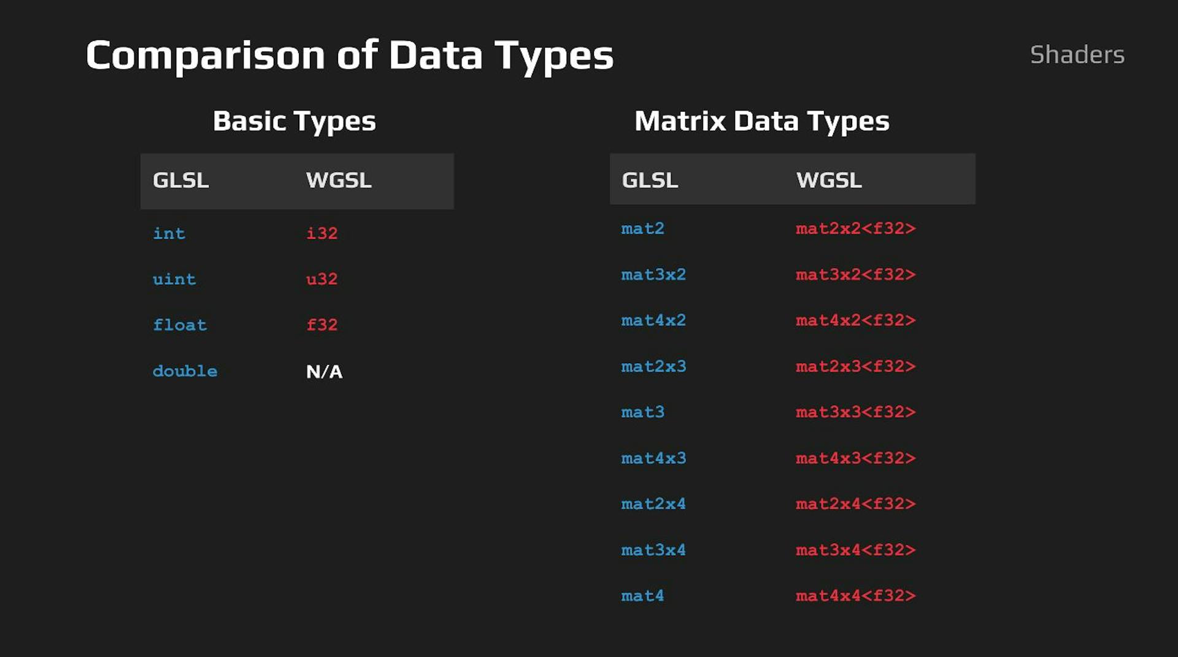Click the 'mat4x3<f32>' WGSL entry
Image resolution: width=1178 pixels, height=657 pixels.
[x=855, y=458]
